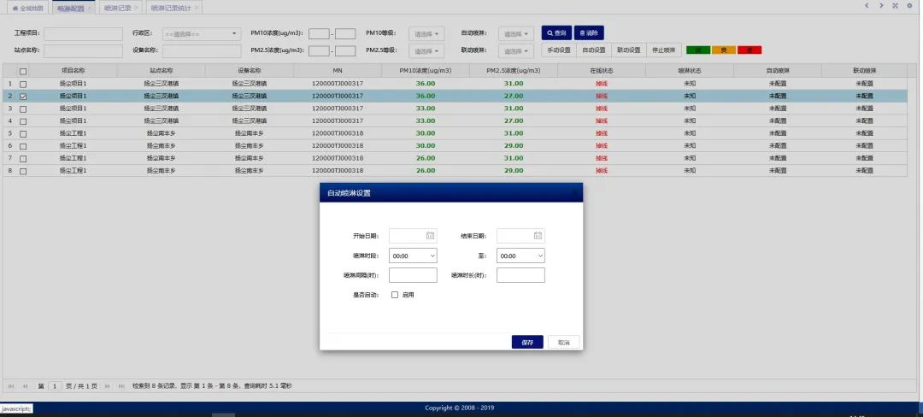Go to the last page in pagination
The image size is (923, 417).
pos(121,386)
